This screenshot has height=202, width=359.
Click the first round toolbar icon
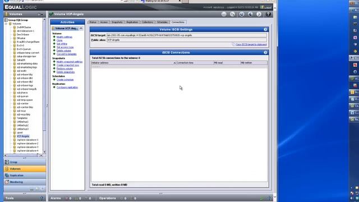tap(224, 14)
